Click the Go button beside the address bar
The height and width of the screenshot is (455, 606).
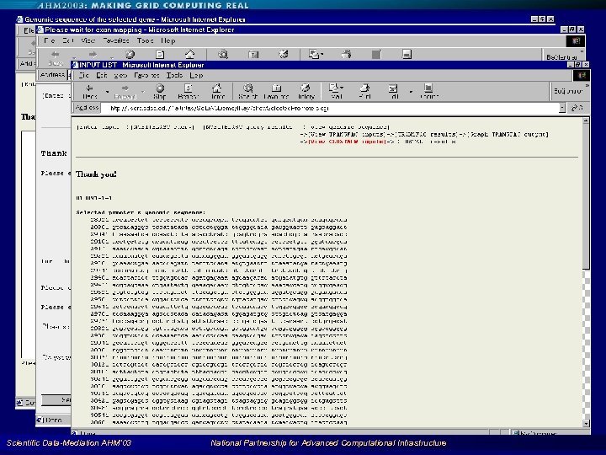point(577,108)
